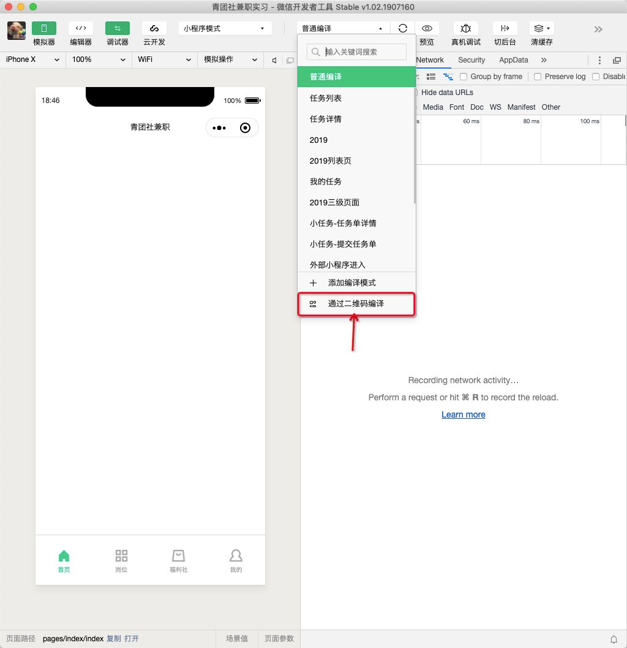The image size is (627, 648).
Task: Open the 100% zoom dropdown
Action: (x=99, y=59)
